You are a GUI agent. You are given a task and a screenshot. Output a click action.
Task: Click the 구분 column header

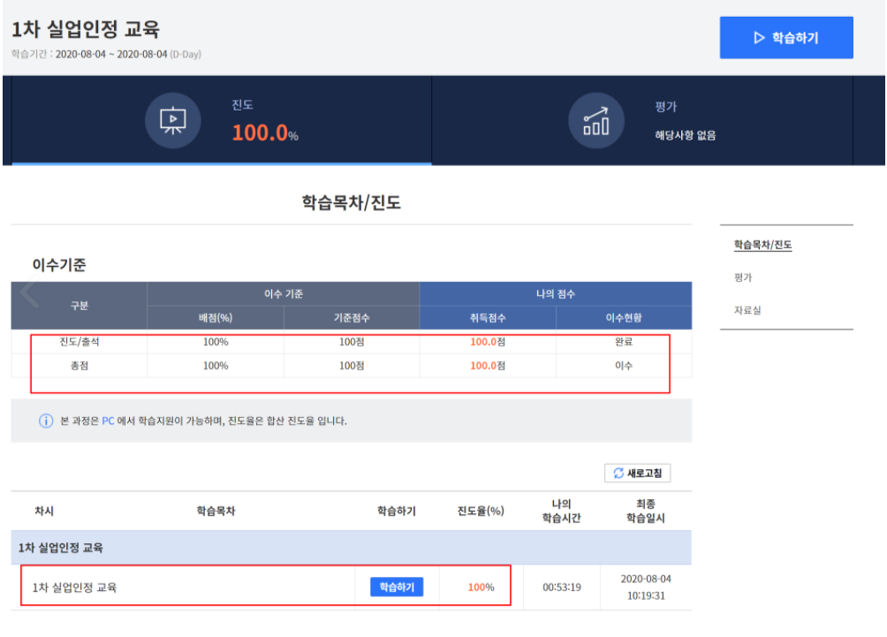(x=80, y=306)
